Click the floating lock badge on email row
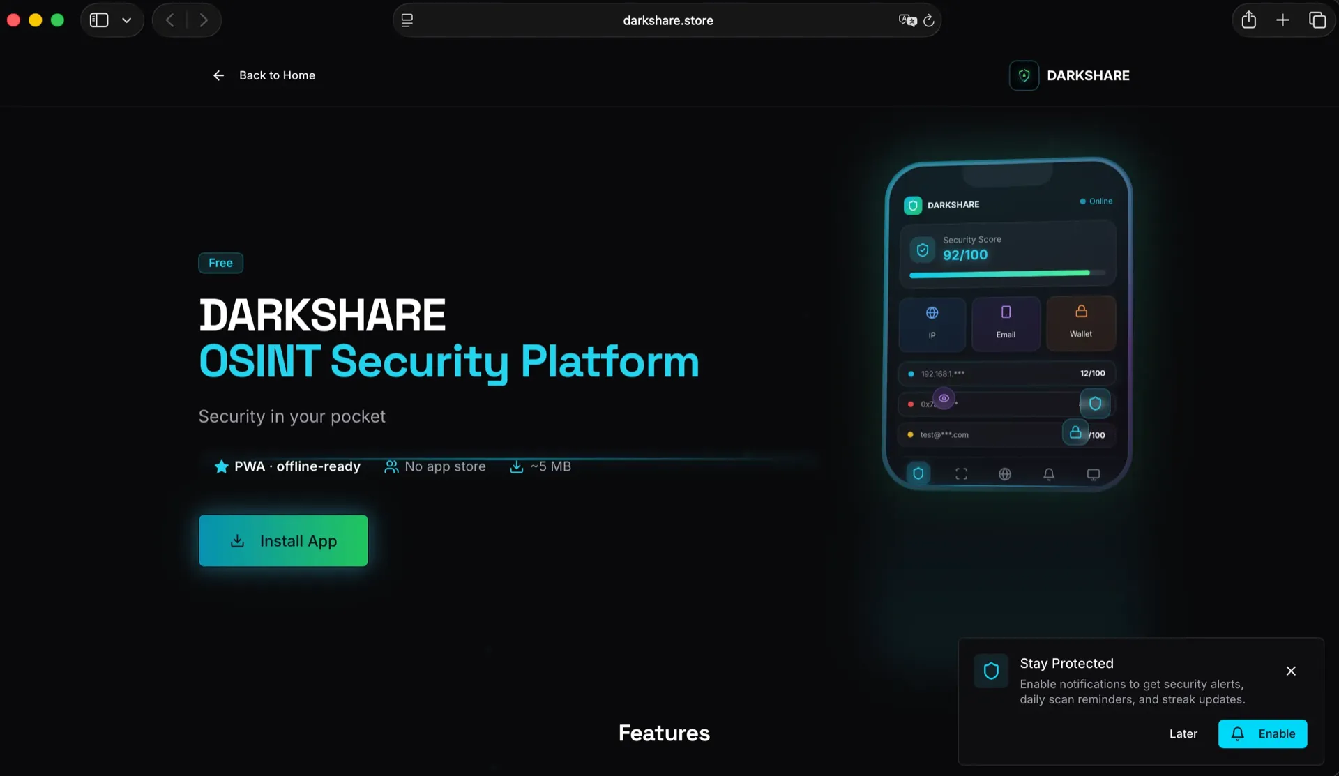The height and width of the screenshot is (776, 1339). (x=1075, y=432)
